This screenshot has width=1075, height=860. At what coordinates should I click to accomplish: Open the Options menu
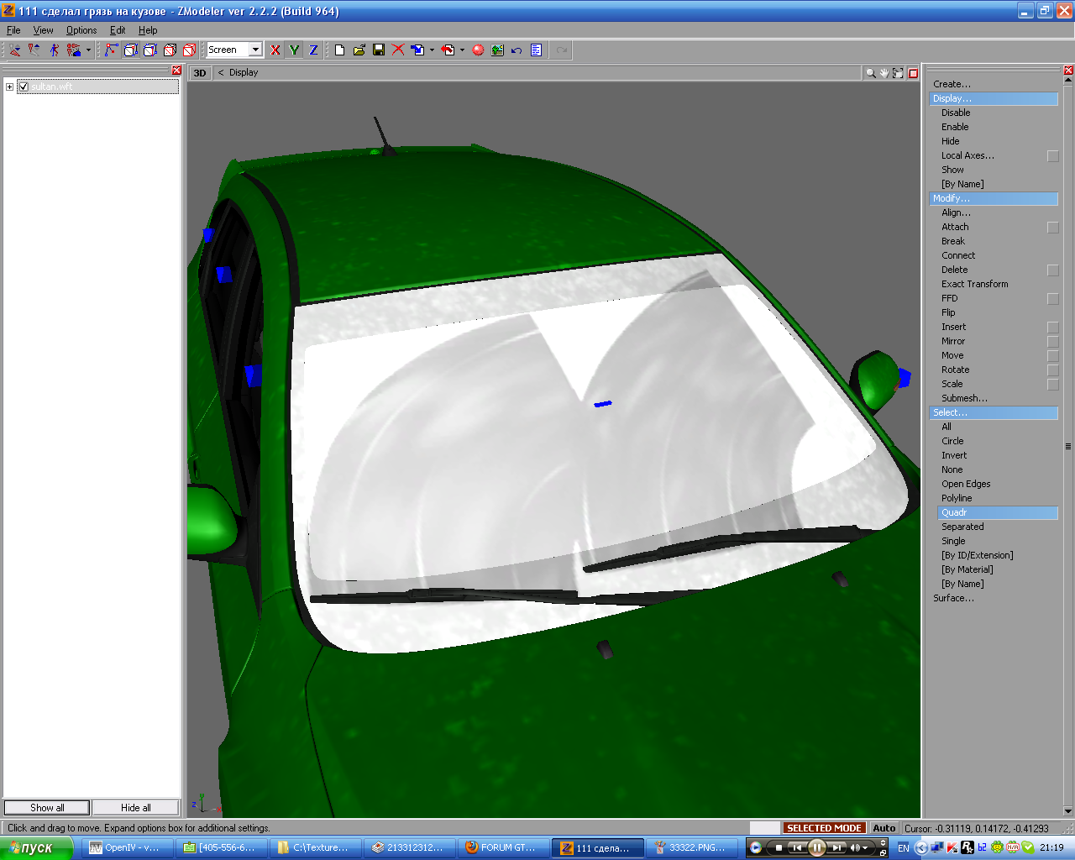[81, 30]
